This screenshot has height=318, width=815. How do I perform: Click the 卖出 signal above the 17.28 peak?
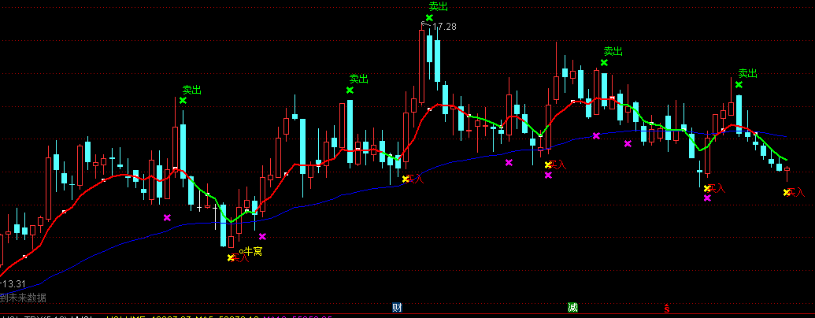pyautogui.click(x=438, y=7)
